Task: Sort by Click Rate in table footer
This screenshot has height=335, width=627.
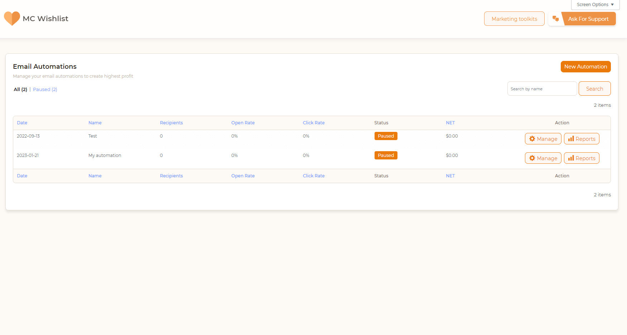Action: pyautogui.click(x=314, y=176)
